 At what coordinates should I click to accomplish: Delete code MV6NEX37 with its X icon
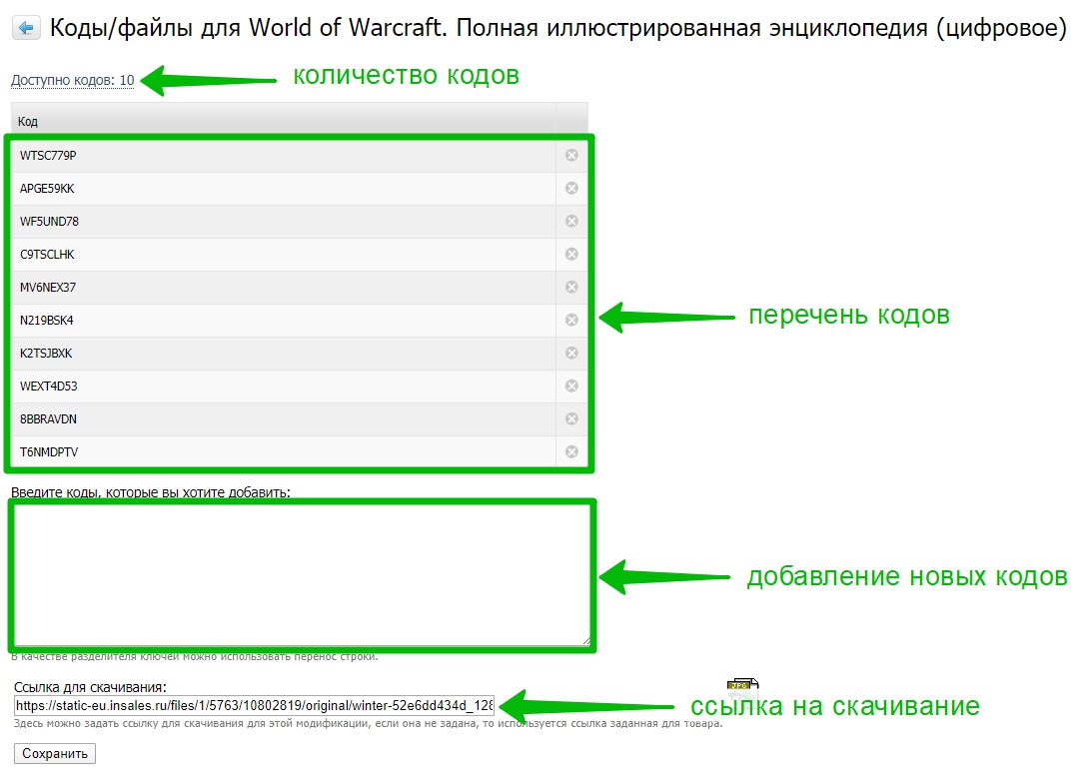pos(571,288)
